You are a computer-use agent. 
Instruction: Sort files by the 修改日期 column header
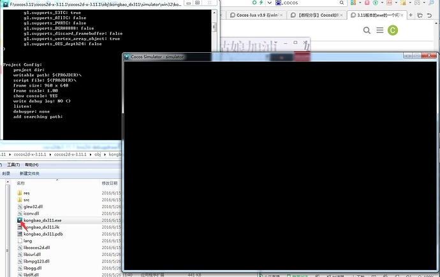(110, 183)
